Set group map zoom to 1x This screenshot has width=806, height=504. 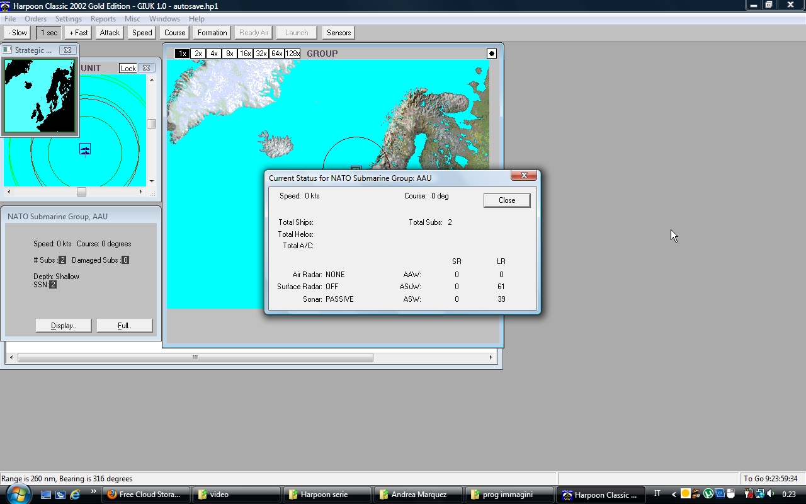182,54
